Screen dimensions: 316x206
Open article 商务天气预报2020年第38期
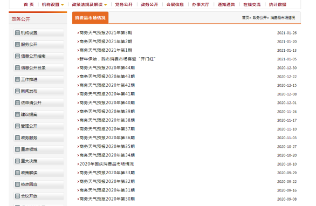[x=107, y=120]
